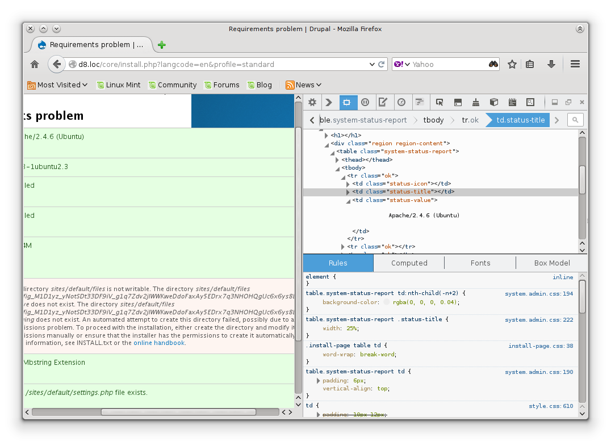Open the Style Editor tool

[x=383, y=103]
